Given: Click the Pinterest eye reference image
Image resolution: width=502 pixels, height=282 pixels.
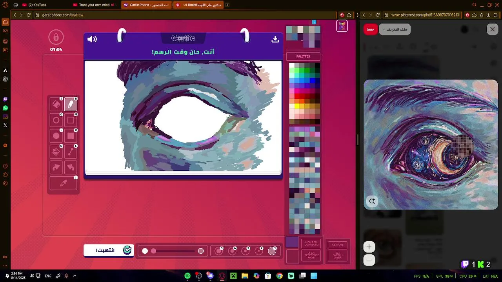Looking at the screenshot, I should click(x=431, y=145).
